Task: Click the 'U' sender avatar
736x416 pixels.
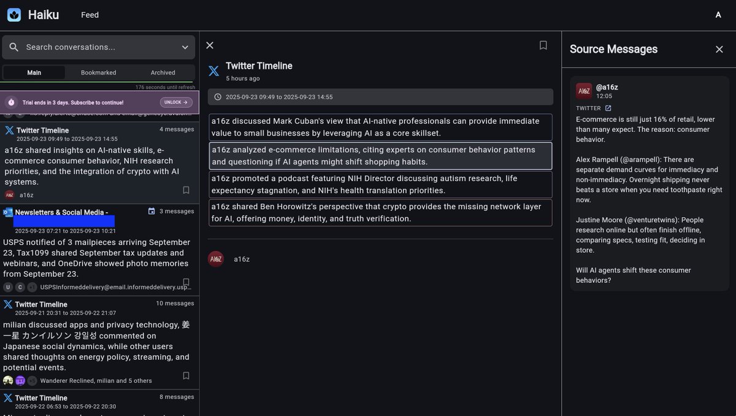Action: pyautogui.click(x=8, y=287)
